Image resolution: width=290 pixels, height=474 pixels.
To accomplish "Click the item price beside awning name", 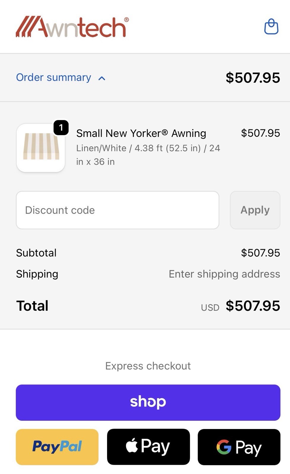I will coord(260,133).
